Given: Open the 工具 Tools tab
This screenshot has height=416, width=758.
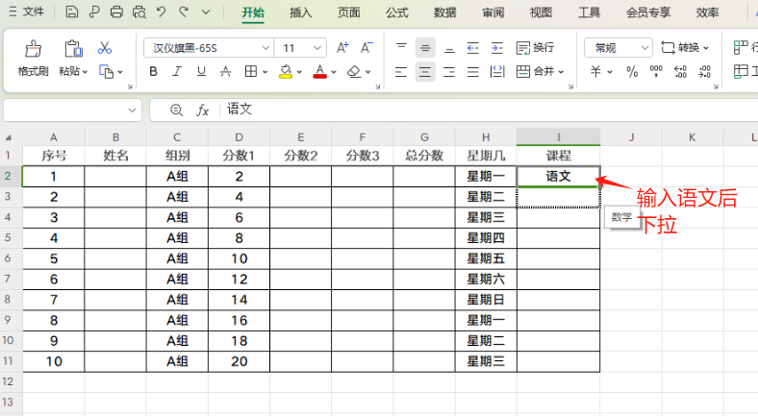Looking at the screenshot, I should [590, 12].
